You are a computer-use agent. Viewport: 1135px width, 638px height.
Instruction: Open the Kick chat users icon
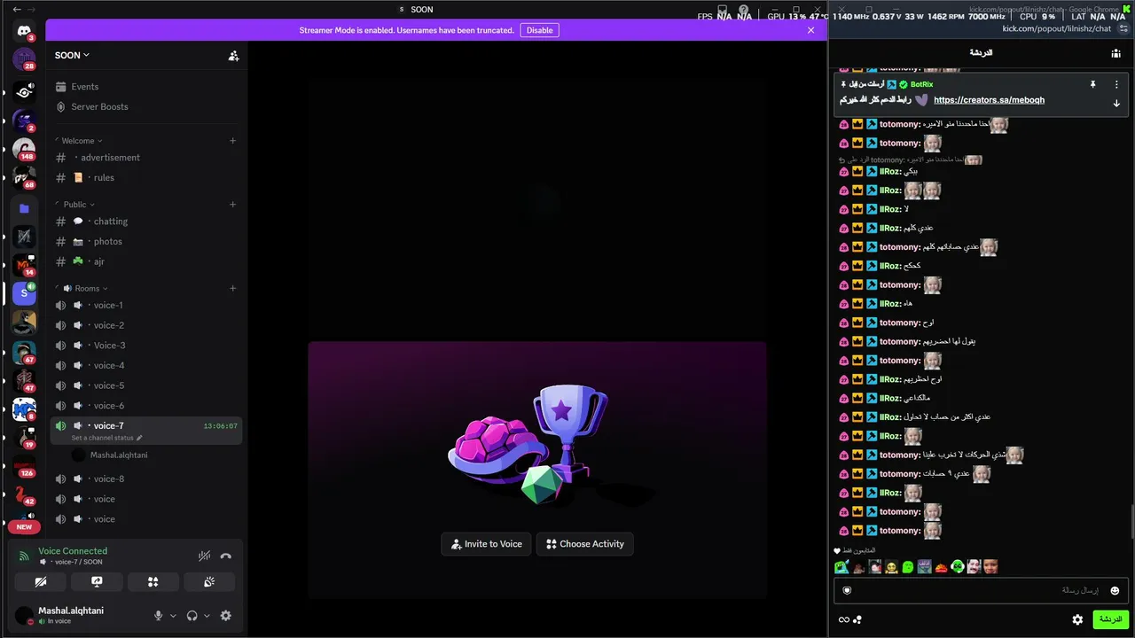coord(1115,53)
